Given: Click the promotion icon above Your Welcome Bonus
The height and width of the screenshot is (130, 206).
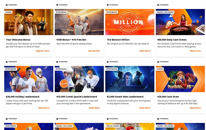Looking at the screenshot, I should pos(7,5).
